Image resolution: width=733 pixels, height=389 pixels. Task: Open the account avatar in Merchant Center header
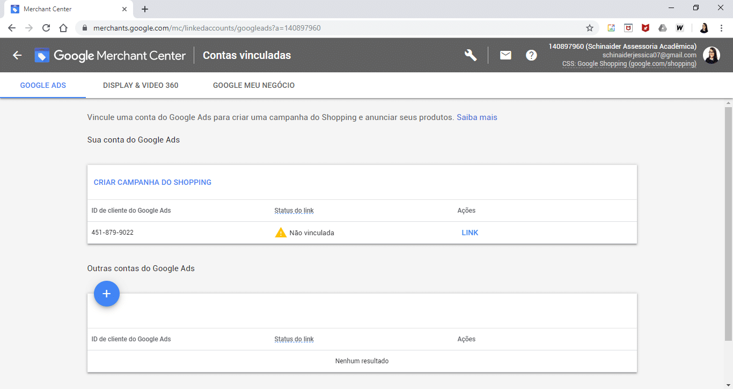[712, 55]
